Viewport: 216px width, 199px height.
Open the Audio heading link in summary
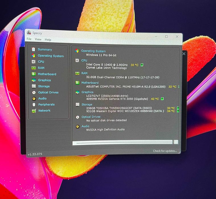pyautogui.click(x=85, y=126)
